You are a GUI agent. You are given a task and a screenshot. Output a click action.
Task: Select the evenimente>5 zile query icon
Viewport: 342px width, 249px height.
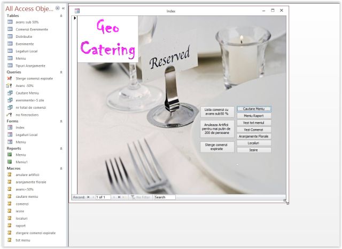(10, 100)
